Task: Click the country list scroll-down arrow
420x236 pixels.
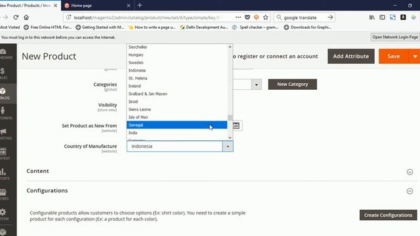Action: point(230,138)
